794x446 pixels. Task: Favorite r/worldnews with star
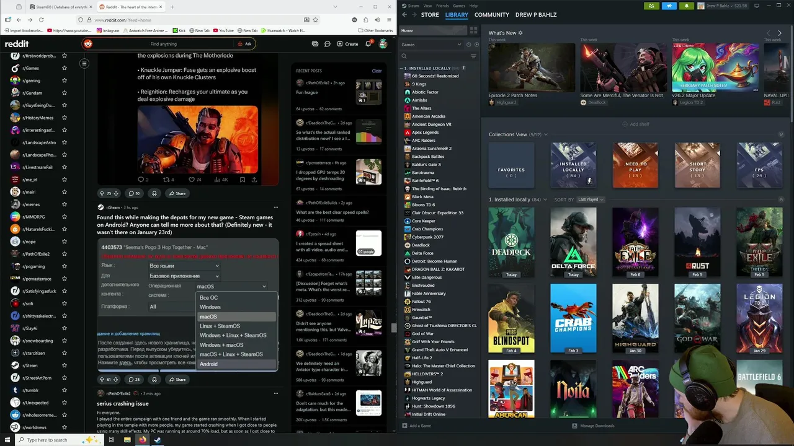point(64,427)
